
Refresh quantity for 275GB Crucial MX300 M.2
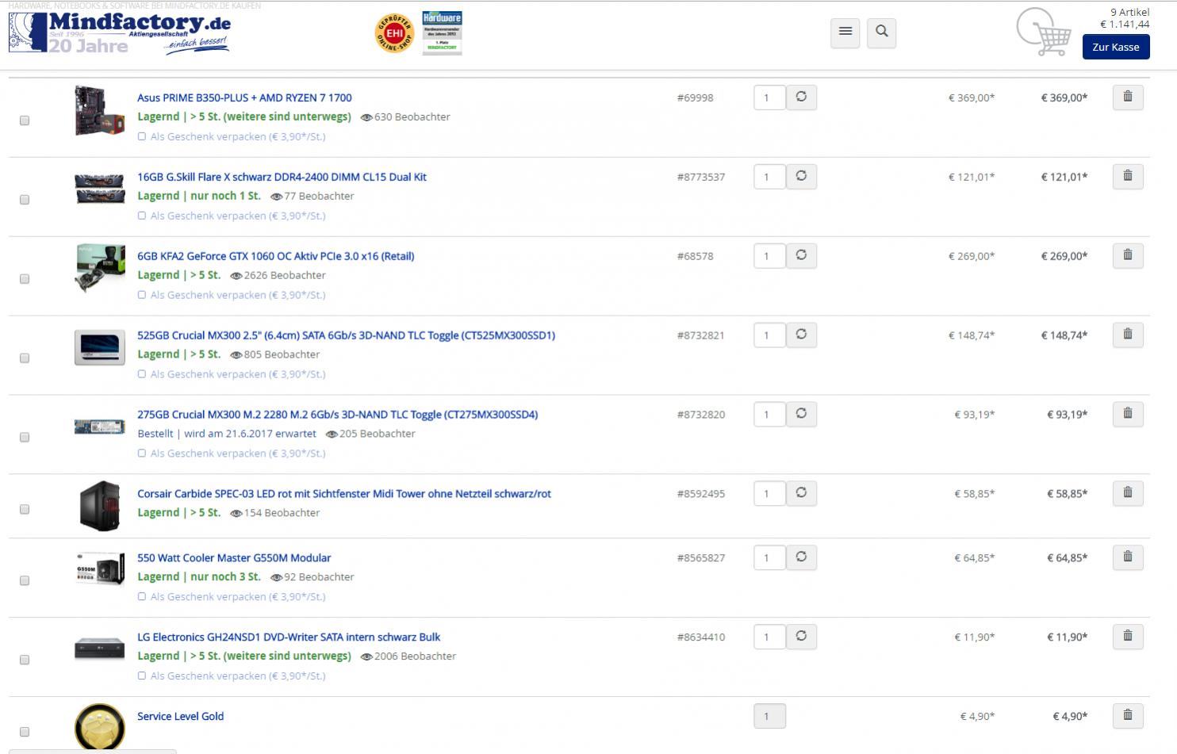(x=801, y=414)
